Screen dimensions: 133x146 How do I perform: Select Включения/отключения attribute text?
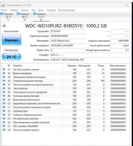coord(26,100)
